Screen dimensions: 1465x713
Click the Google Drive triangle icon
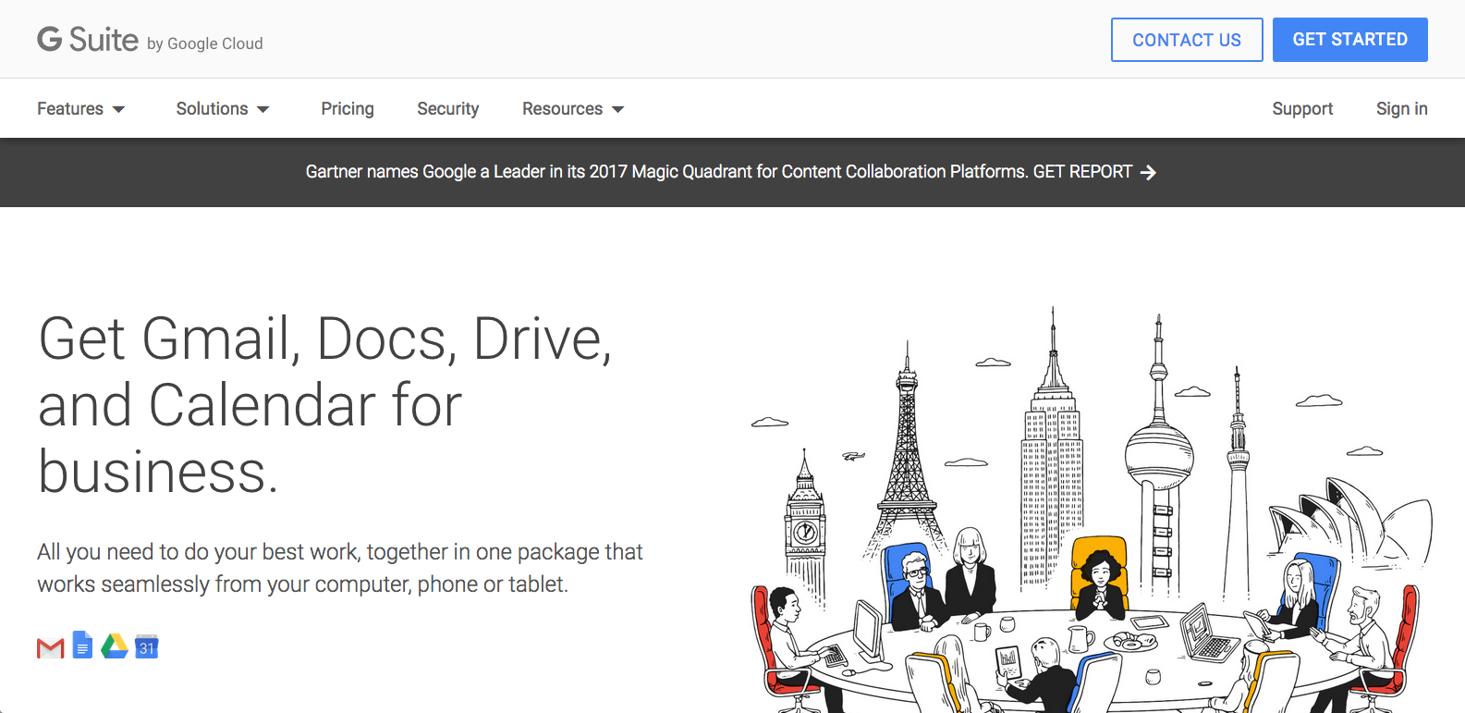(x=115, y=646)
